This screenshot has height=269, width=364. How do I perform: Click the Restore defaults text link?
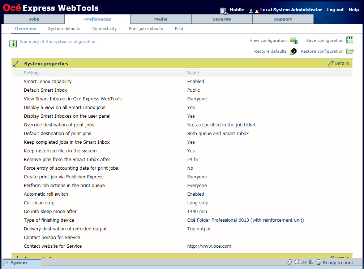(x=270, y=51)
